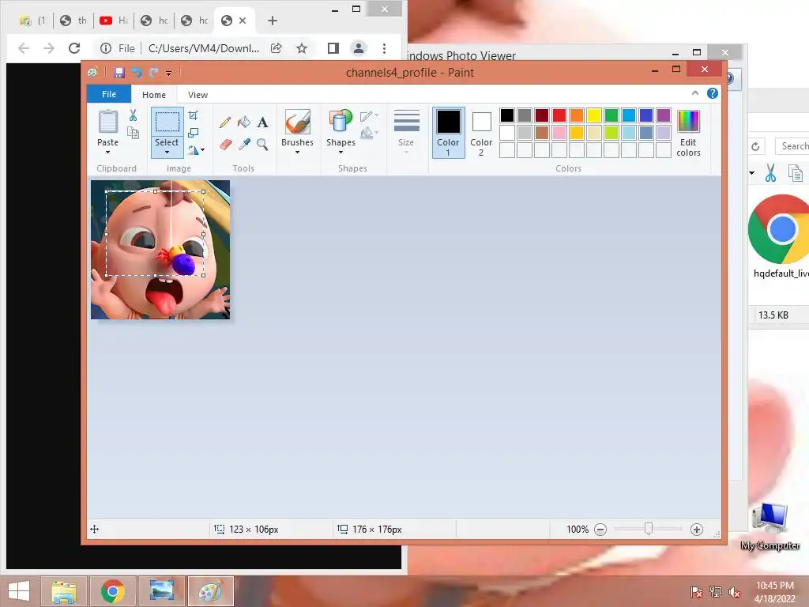Open a new Chrome tab
Viewport: 809px width, 607px height.
pos(273,21)
